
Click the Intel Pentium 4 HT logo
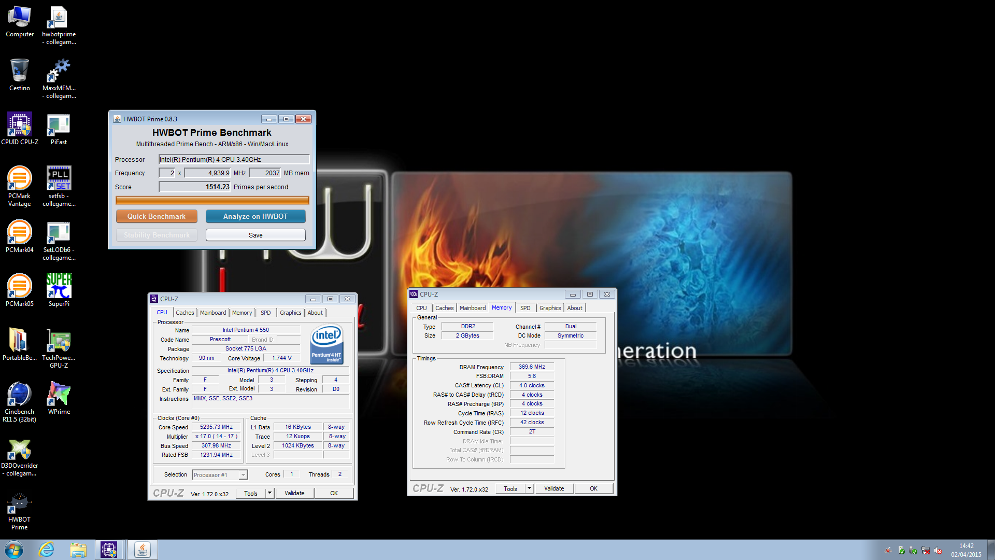(x=326, y=344)
